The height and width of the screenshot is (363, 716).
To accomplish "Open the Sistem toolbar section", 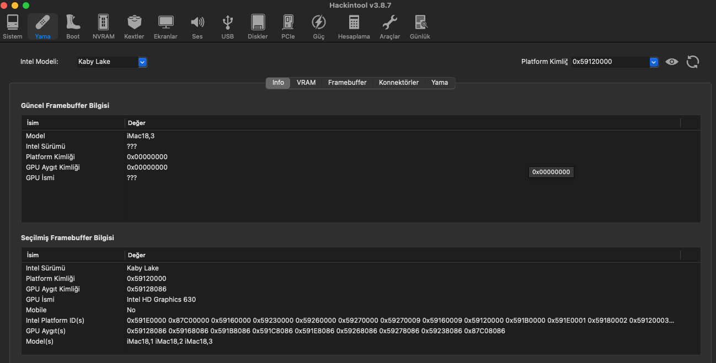I will tap(13, 27).
